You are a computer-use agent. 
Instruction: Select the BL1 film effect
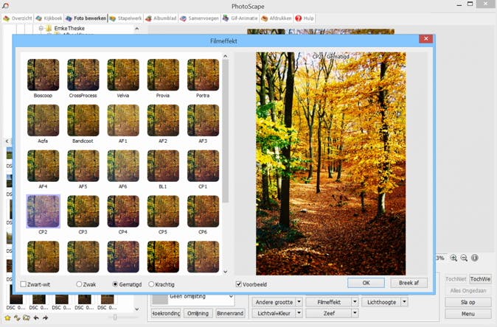point(163,166)
